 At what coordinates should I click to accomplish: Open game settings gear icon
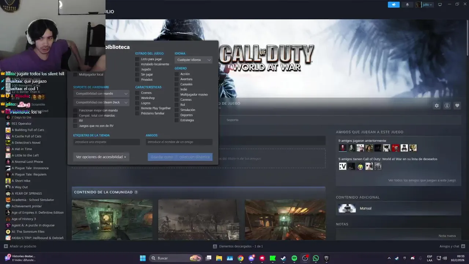point(437,106)
